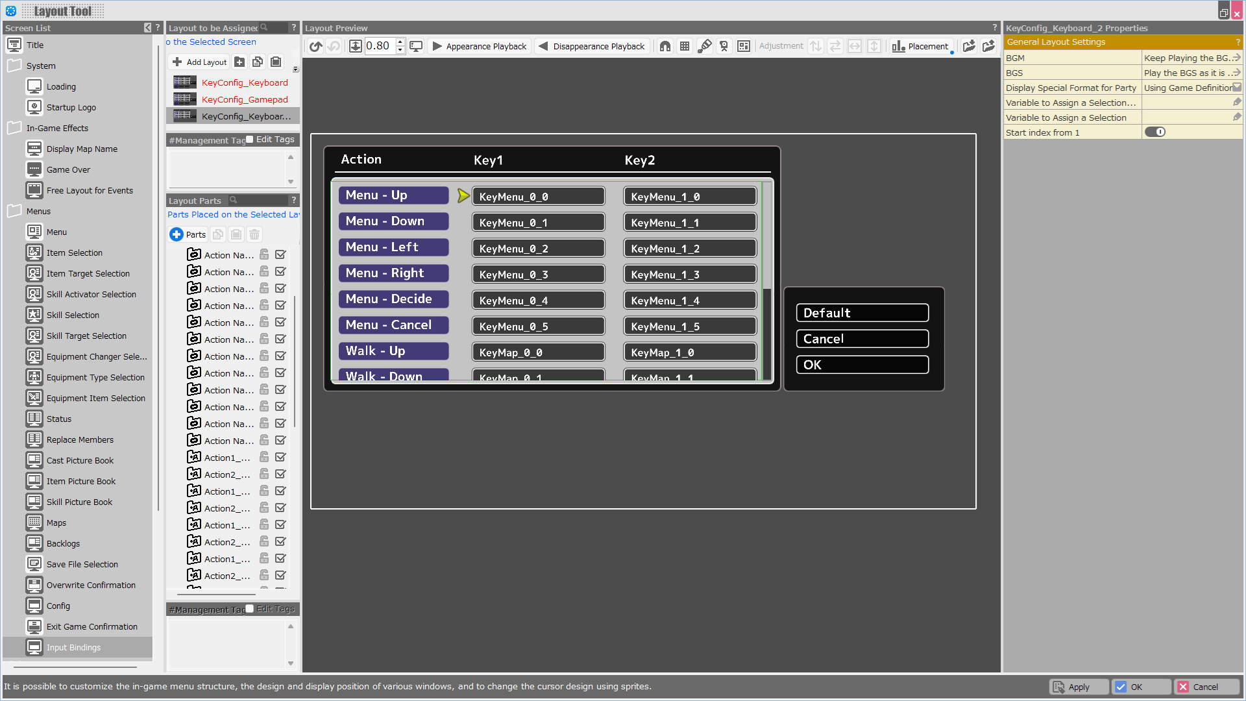Image resolution: width=1246 pixels, height=701 pixels.
Task: Click the Apply button at the bottom
Action: [1078, 686]
